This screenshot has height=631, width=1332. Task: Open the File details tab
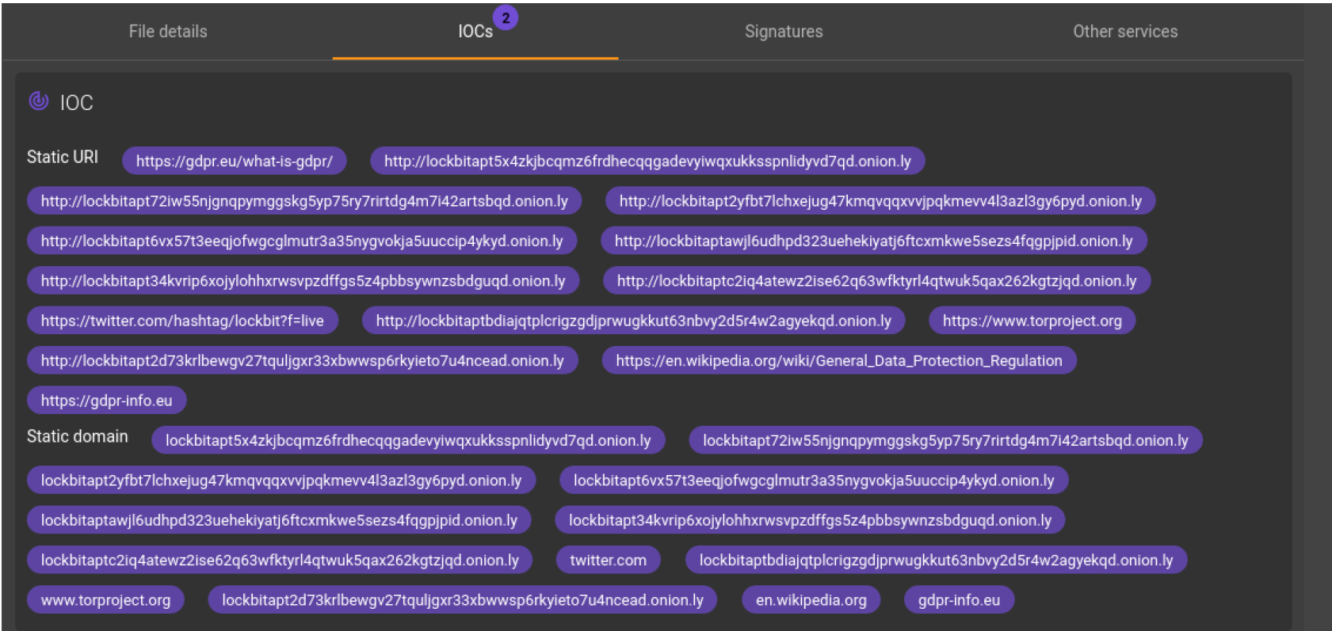pyautogui.click(x=168, y=32)
